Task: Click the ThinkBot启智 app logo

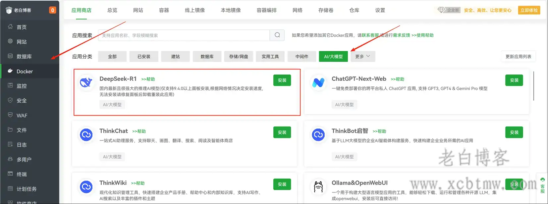Action: (318, 135)
